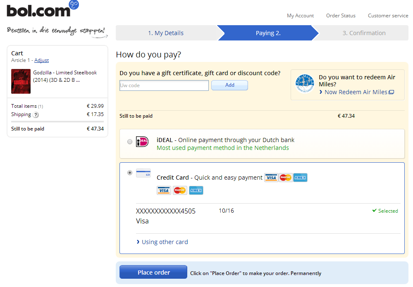This screenshot has height=287, width=413.
Task: Open Customer service page
Action: (x=388, y=16)
